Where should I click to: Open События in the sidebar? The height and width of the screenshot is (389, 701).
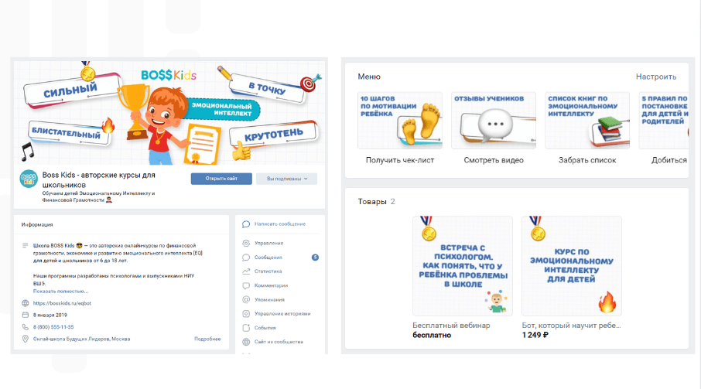coord(265,328)
